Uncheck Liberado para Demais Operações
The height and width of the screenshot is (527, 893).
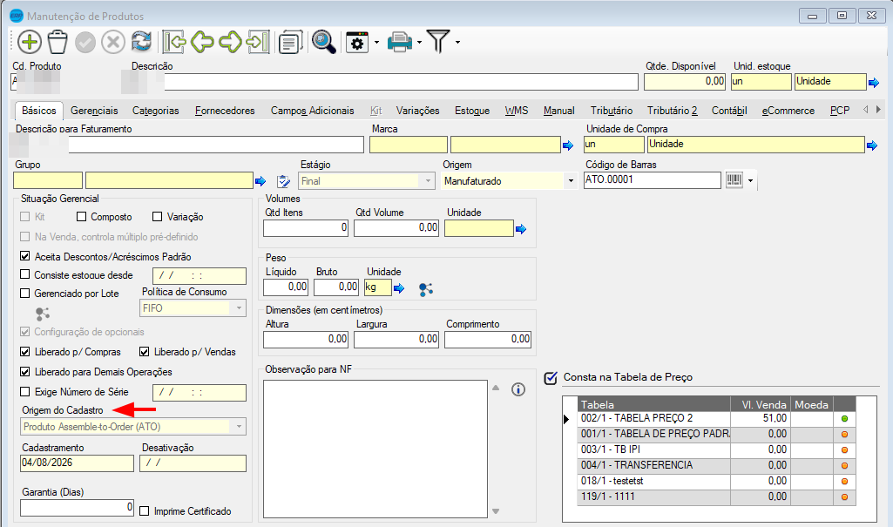[24, 372]
